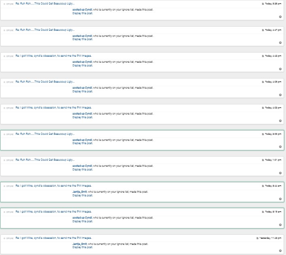This screenshot has width=286, height=255.
Task: Display the ignored post from 8:15 am
Action: (x=83, y=221)
